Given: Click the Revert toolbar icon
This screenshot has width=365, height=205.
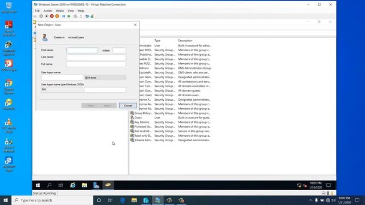Looking at the screenshot, I should click(81, 17).
